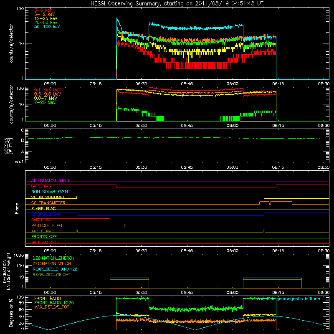334x334 pixels.
Task: Click the 05:45 tick label under decimation plot
Action: point(187,293)
